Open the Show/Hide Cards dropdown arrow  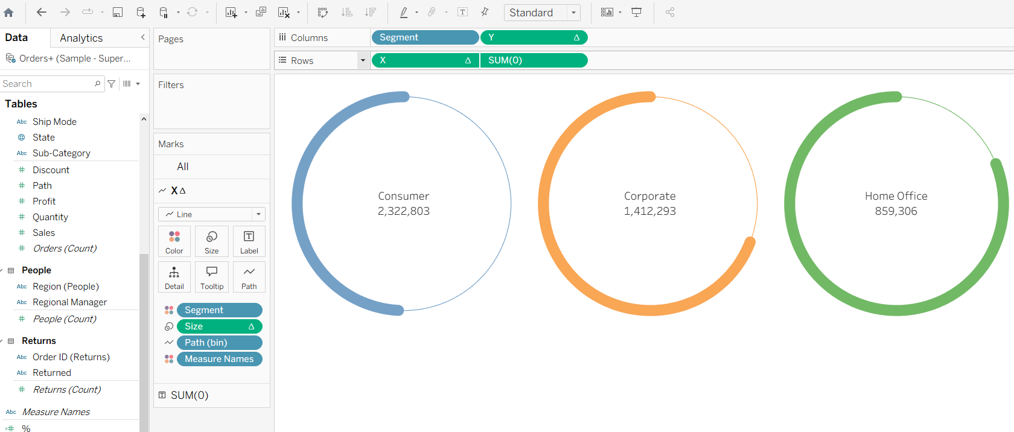tap(620, 12)
